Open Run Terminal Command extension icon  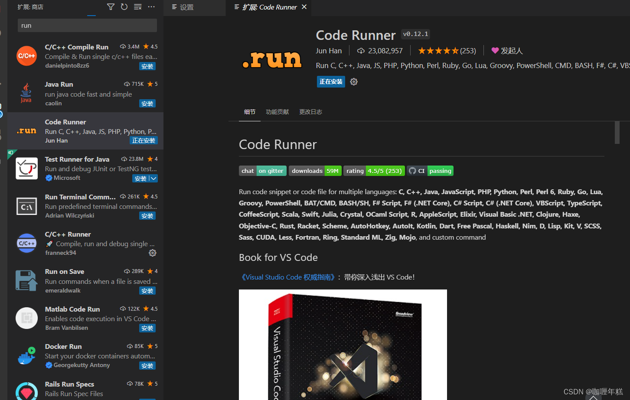click(26, 206)
